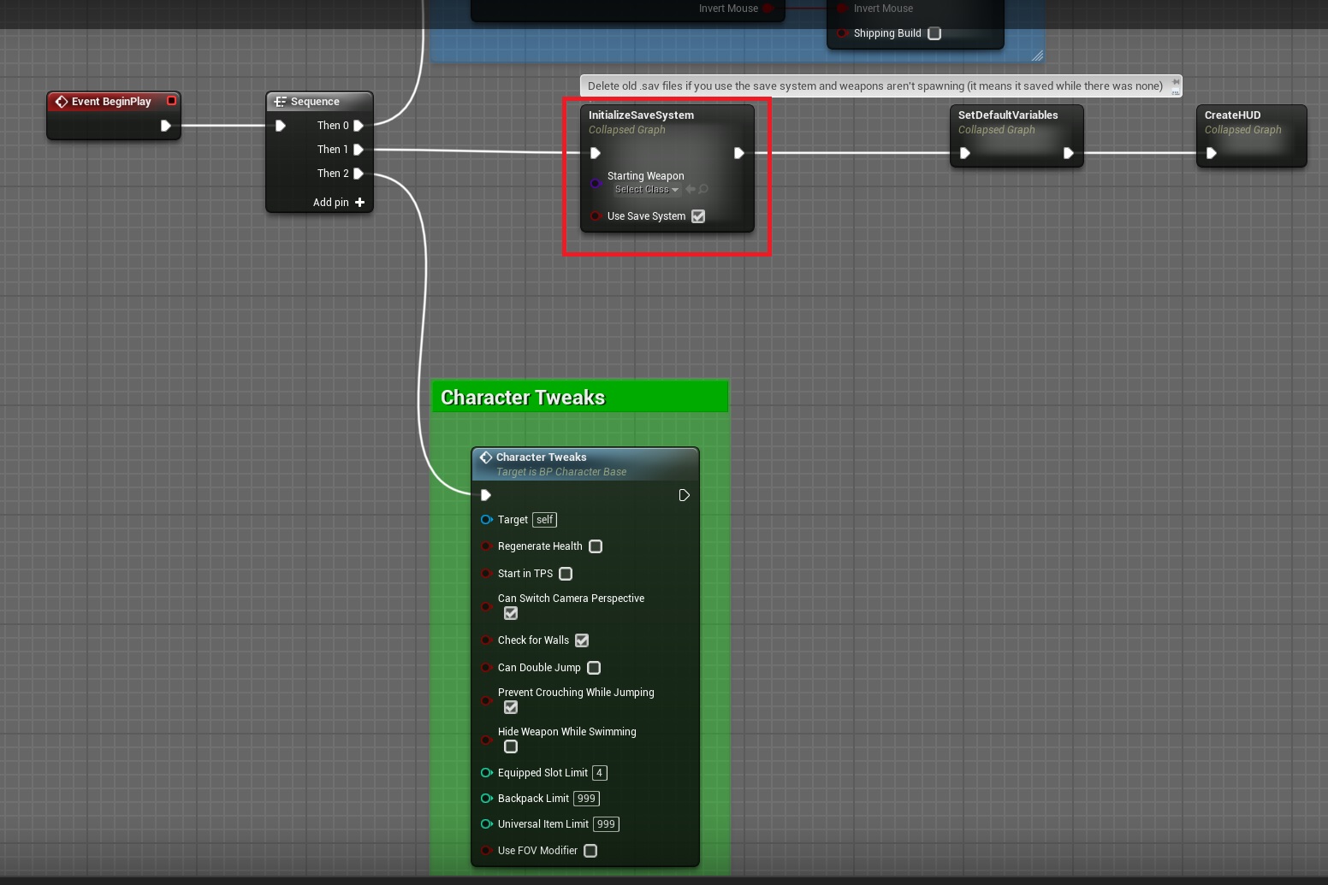Open the Starting Weapon Select Class dropdown
The width and height of the screenshot is (1328, 885).
pos(646,190)
